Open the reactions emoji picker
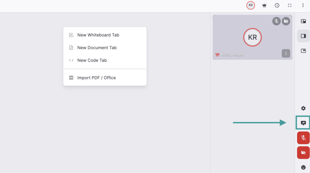This screenshot has width=310, height=173. tap(303, 167)
